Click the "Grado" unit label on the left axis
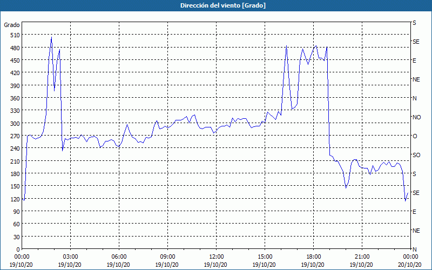Viewport: 432px width, 270px height. (x=12, y=25)
